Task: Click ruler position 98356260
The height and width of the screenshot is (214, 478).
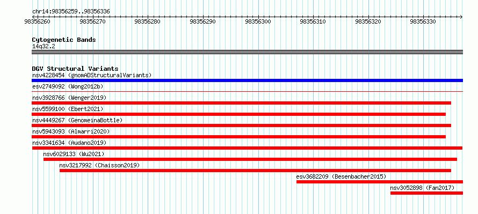Action: click(x=37, y=22)
